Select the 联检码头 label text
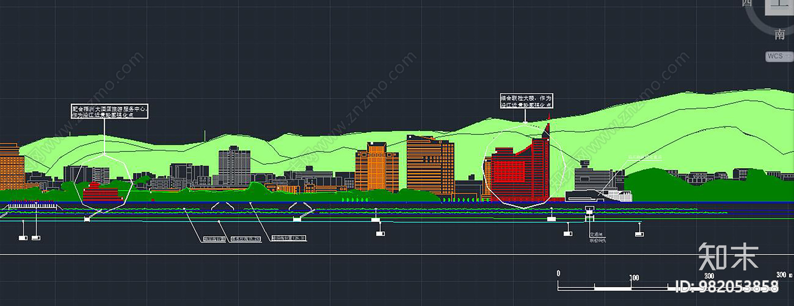Viewport: 794px width, 306px height. [597, 240]
